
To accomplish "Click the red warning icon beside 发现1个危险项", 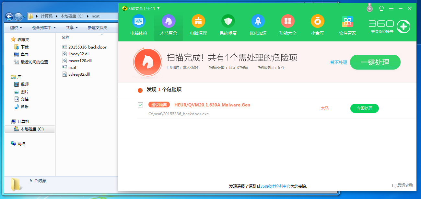I will [x=140, y=90].
